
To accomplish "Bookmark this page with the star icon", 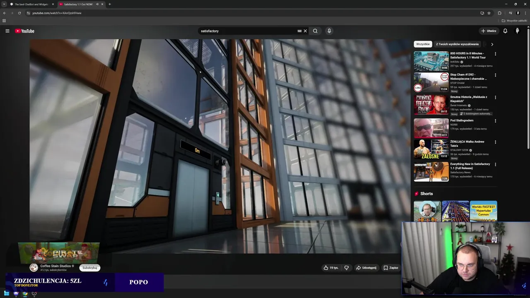I will tap(489, 13).
